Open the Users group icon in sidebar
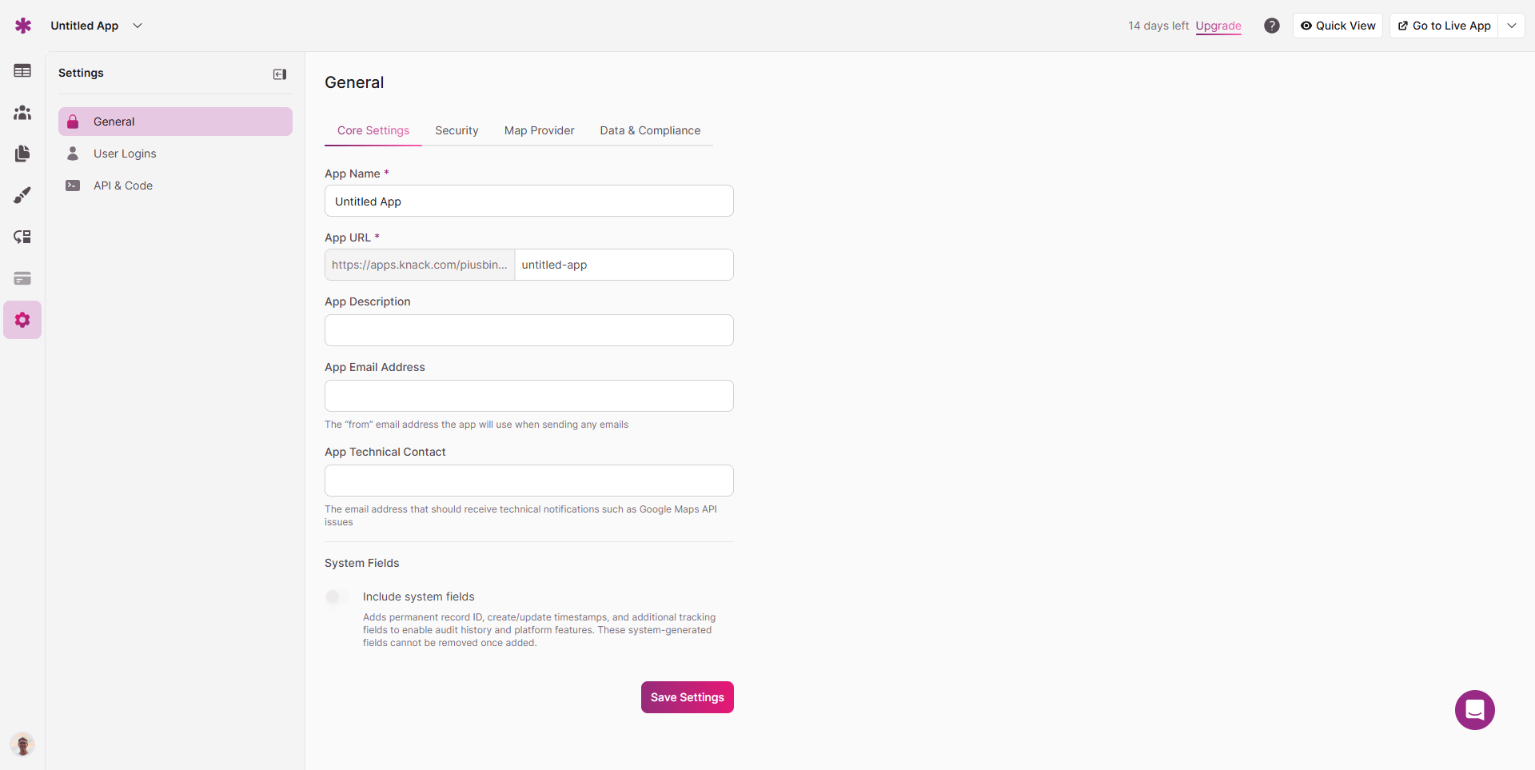The height and width of the screenshot is (770, 1535). click(x=22, y=113)
